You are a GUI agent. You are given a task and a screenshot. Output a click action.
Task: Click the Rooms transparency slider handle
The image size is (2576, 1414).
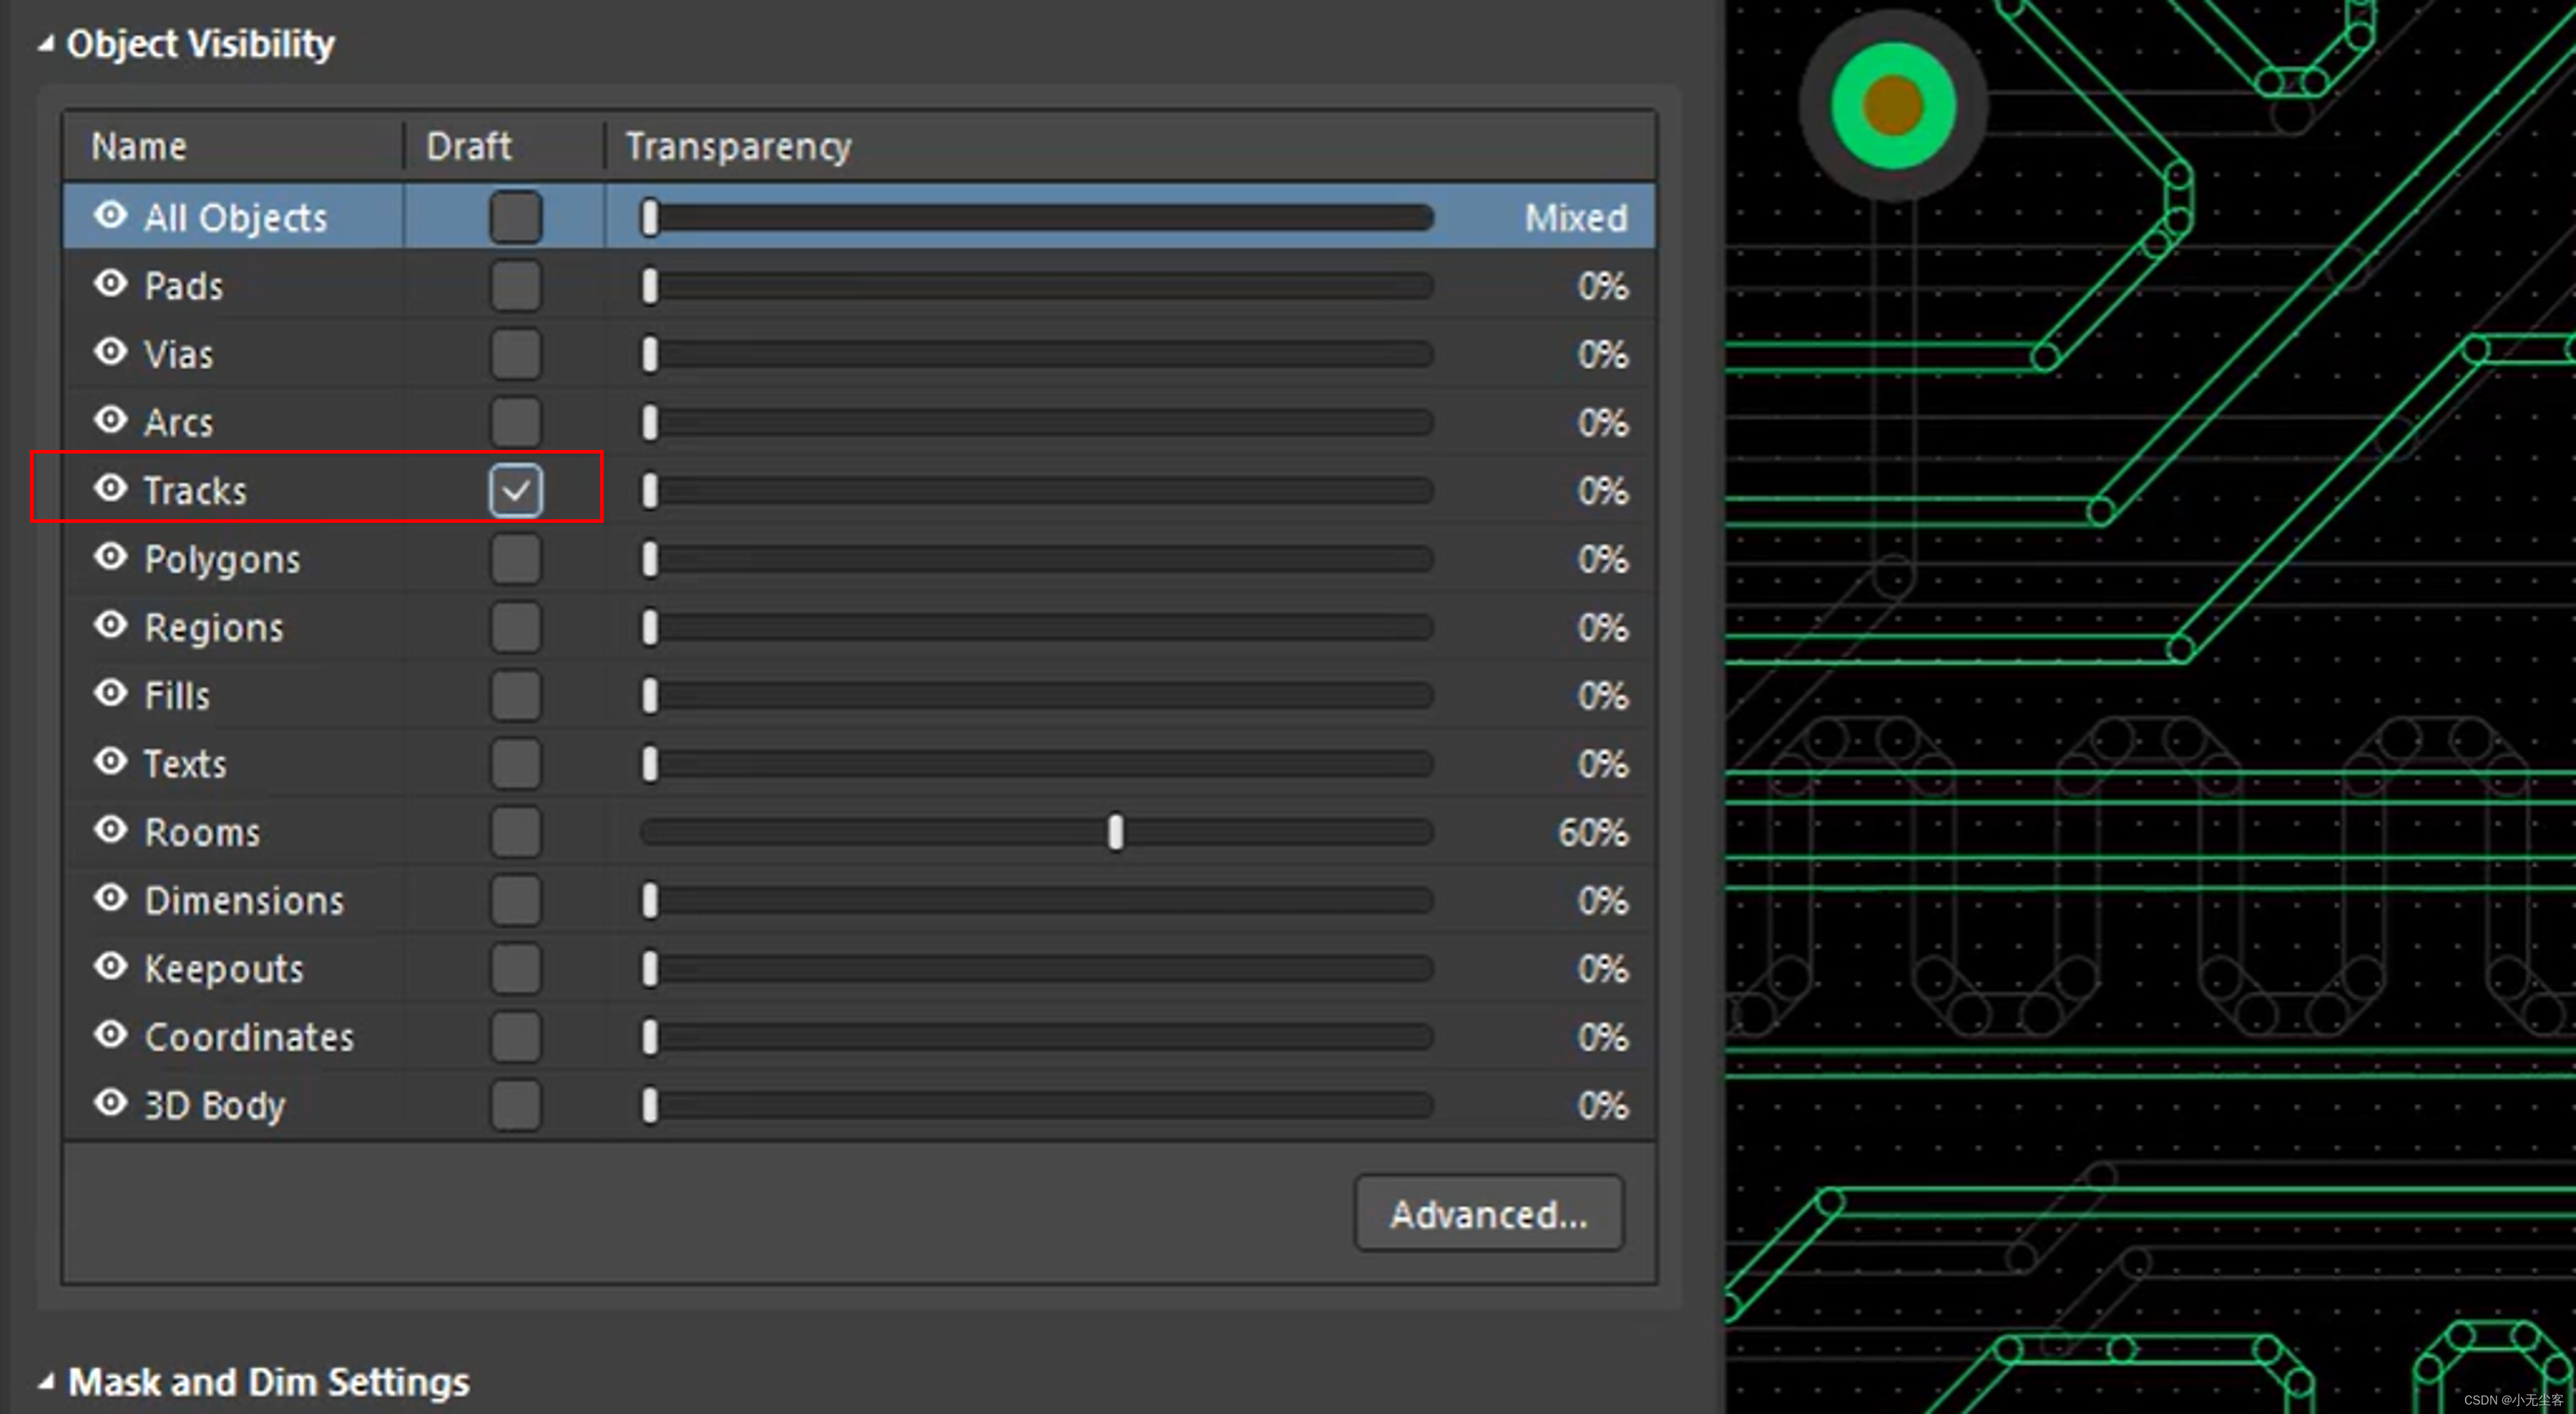click(1115, 832)
